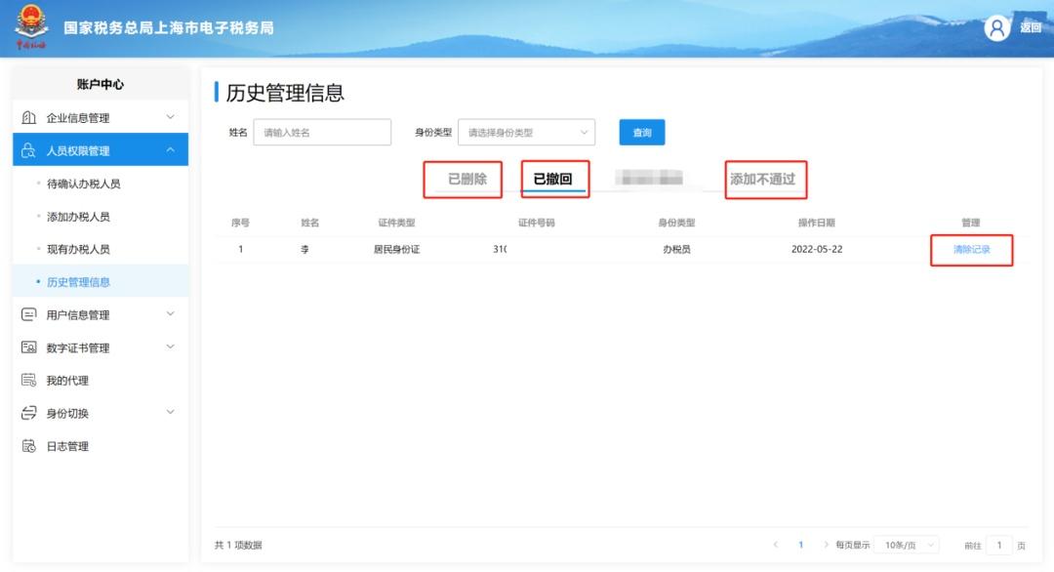Click the 历史管理信息 page title
Screen dimensions: 1054x572
point(285,93)
